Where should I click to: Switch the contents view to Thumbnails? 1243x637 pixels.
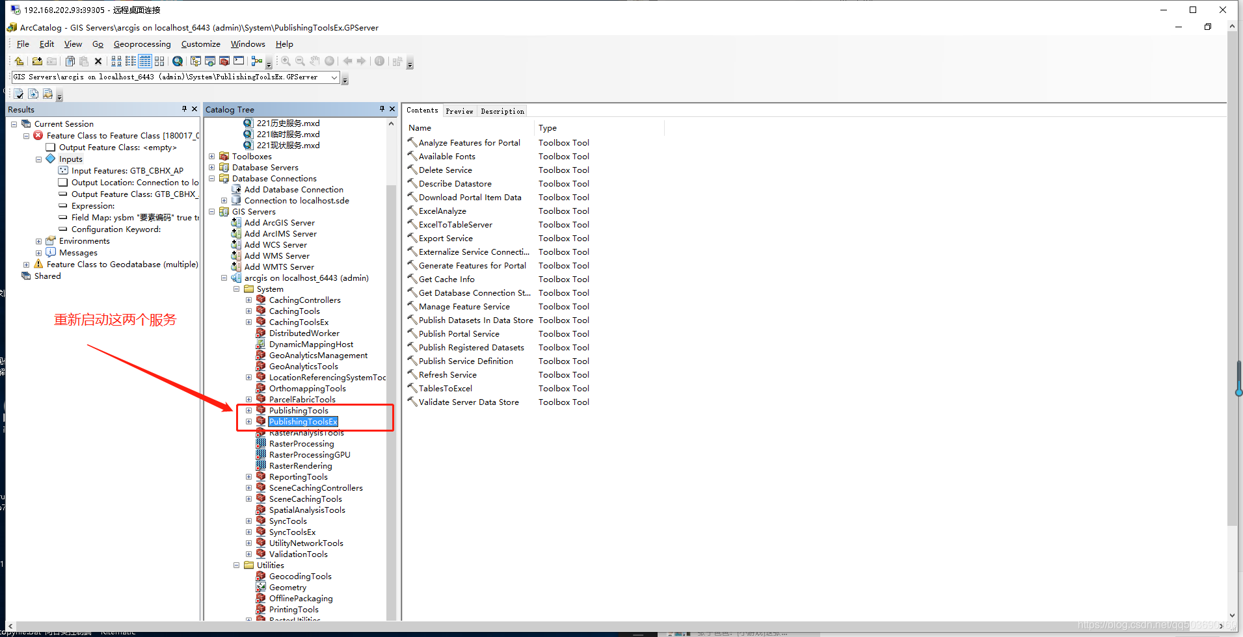[x=159, y=61]
